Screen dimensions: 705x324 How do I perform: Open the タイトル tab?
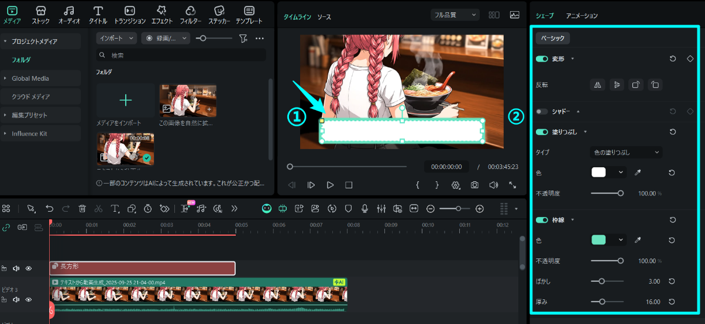click(98, 15)
